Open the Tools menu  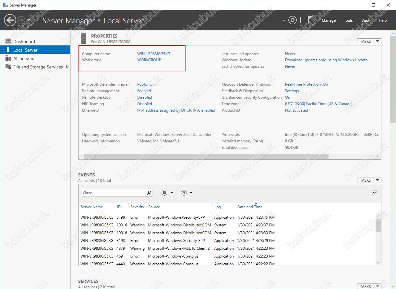pyautogui.click(x=348, y=20)
